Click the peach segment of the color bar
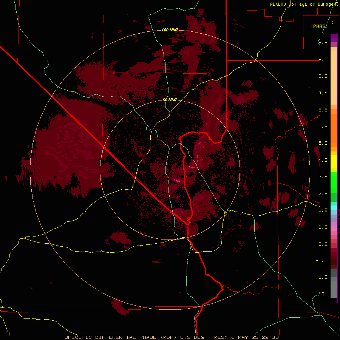The width and height of the screenshot is (340, 340). tap(334, 77)
